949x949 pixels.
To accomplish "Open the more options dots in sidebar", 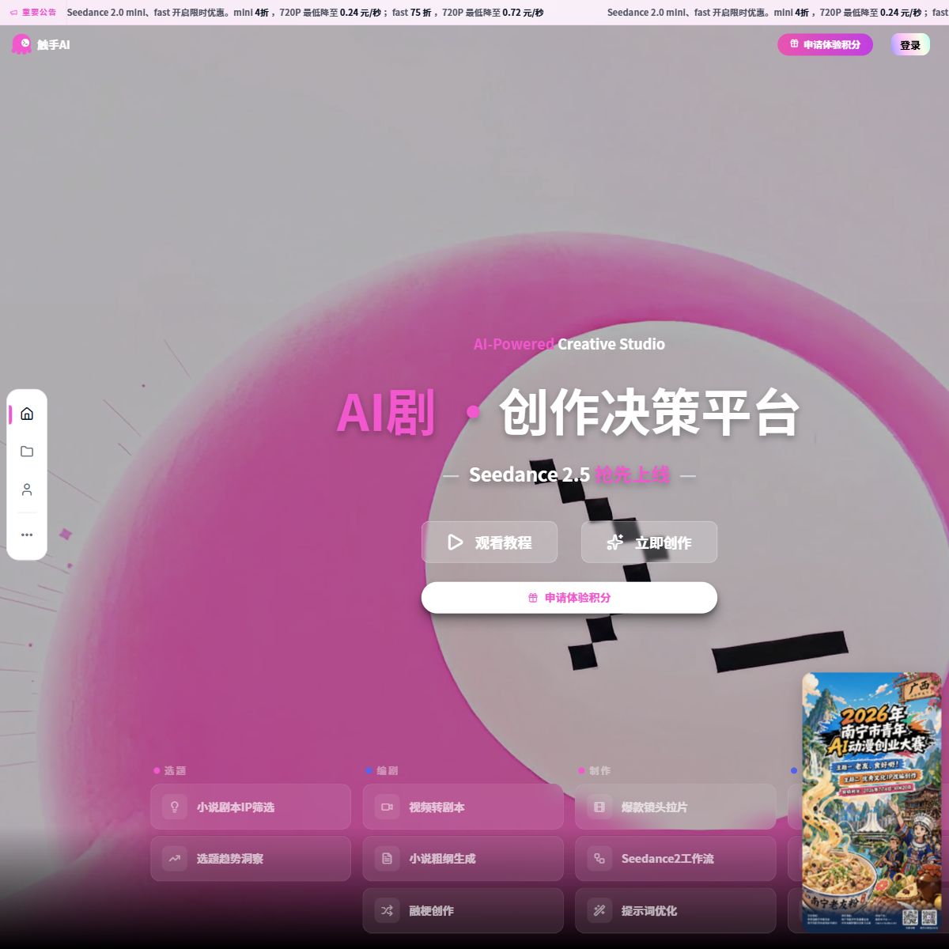I will 27,535.
